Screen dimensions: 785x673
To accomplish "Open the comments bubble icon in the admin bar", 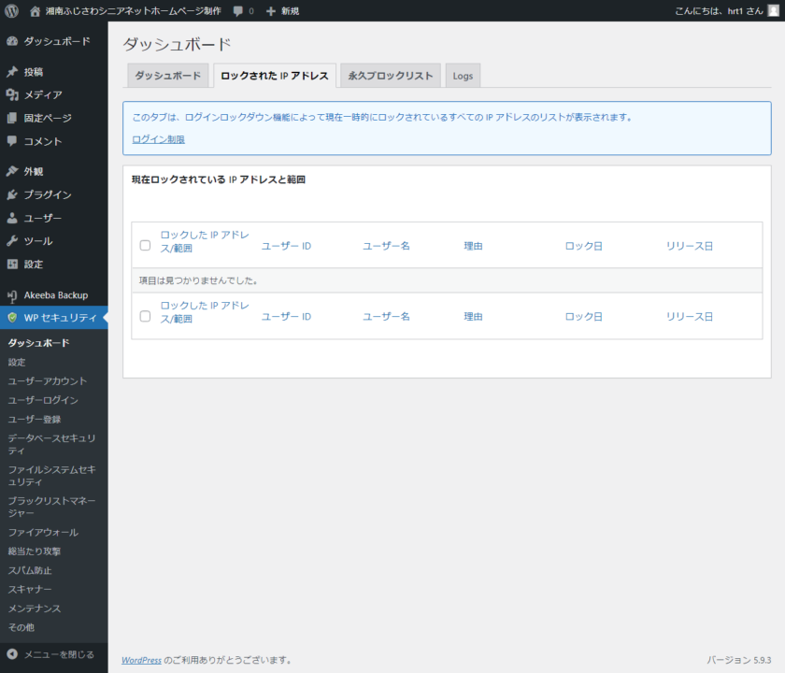I will pos(238,11).
